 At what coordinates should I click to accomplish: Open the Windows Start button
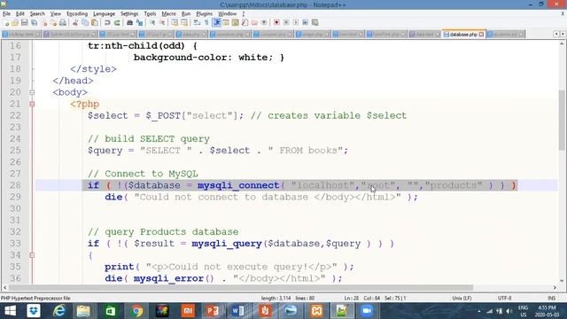pyautogui.click(x=10, y=311)
